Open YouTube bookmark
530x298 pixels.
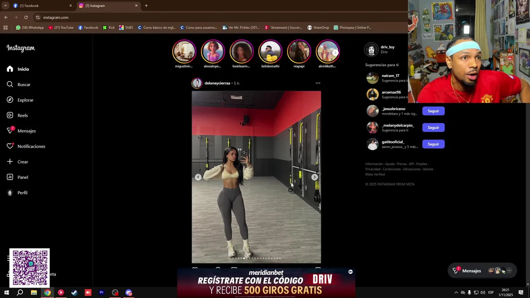coord(61,28)
